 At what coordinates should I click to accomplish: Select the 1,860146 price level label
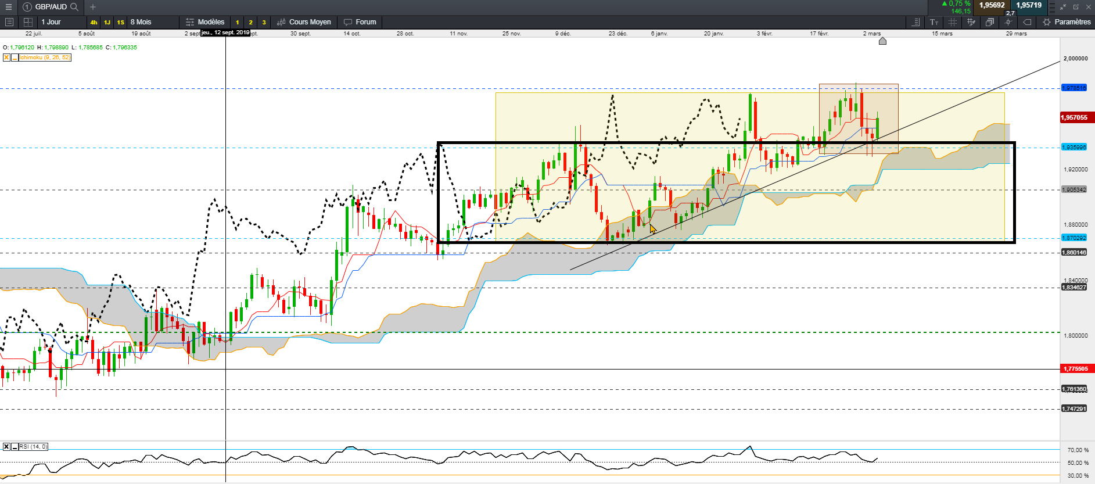pyautogui.click(x=1074, y=252)
